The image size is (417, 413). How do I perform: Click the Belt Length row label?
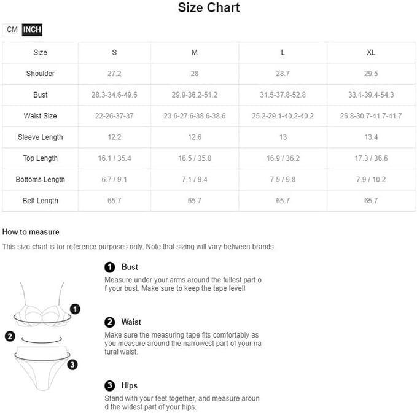[40, 201]
